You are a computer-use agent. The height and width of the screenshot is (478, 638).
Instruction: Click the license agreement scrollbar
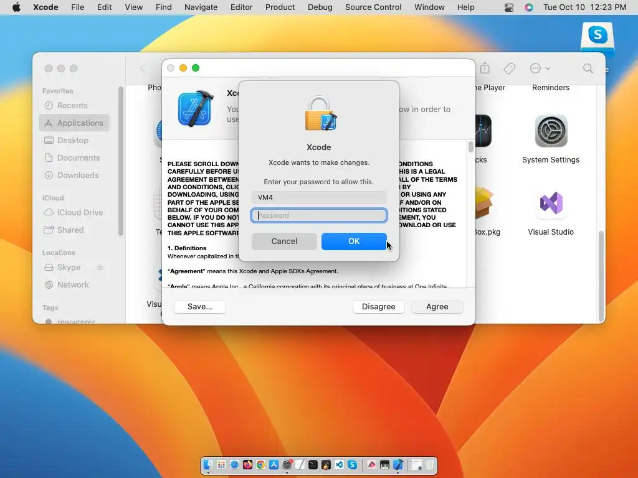pos(471,146)
